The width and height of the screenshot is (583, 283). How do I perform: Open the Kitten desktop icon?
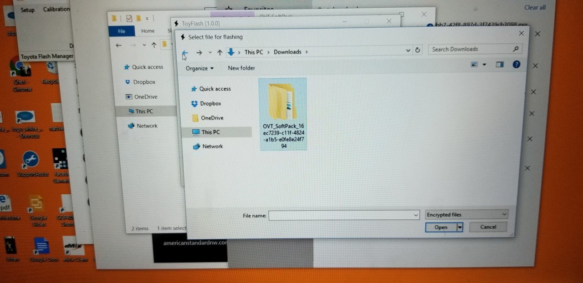[x=12, y=249]
